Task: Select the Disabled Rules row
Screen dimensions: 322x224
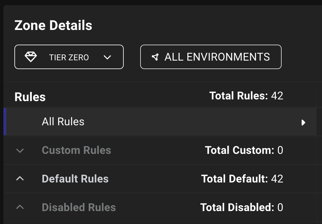Action: point(79,207)
